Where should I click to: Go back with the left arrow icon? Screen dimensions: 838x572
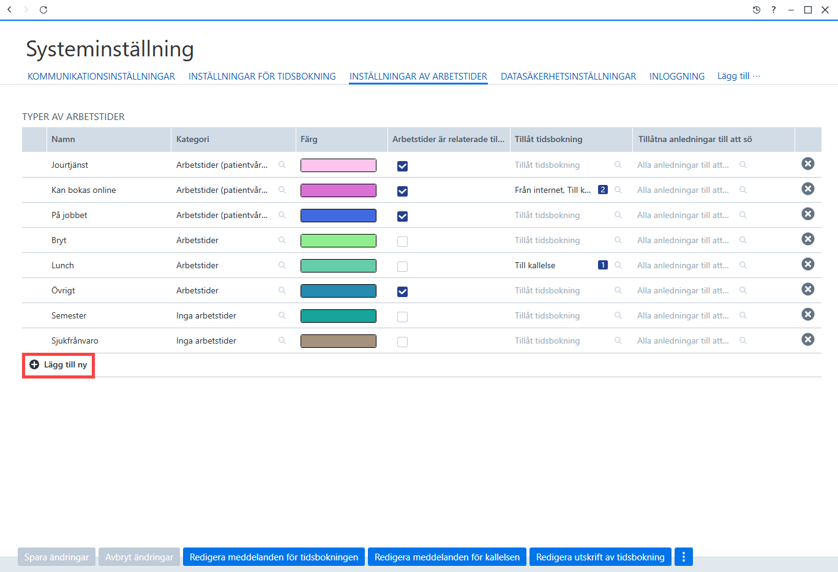click(x=9, y=10)
